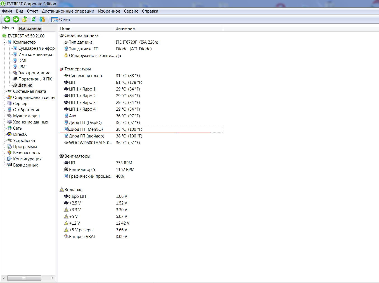Click the База данных icon in tree

pos(10,165)
